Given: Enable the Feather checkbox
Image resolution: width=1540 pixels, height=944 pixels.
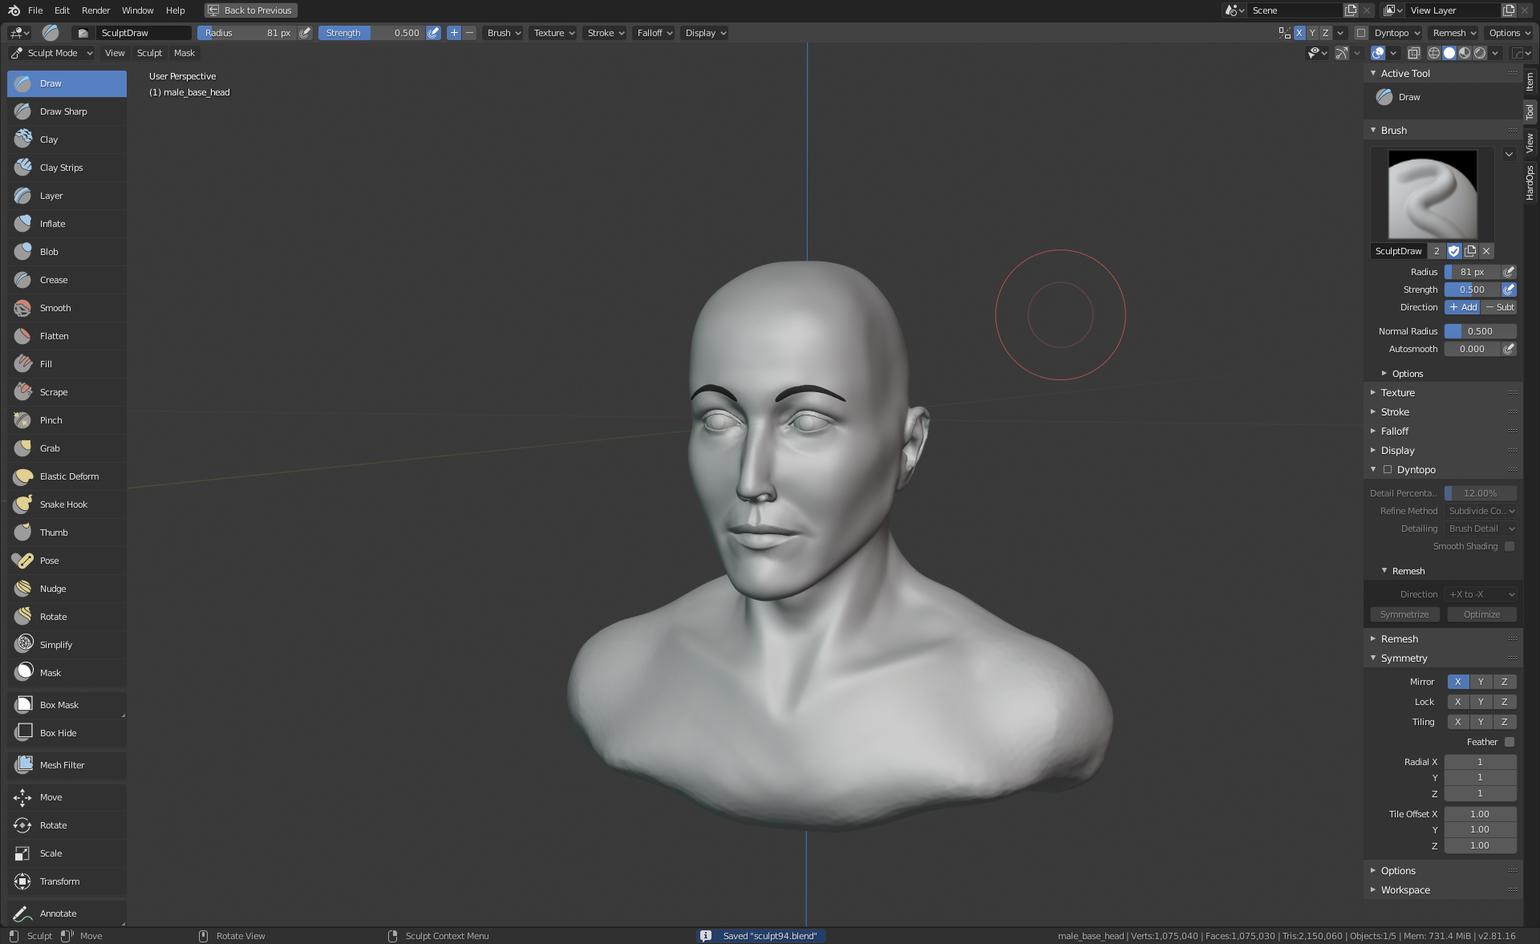Looking at the screenshot, I should 1510,742.
